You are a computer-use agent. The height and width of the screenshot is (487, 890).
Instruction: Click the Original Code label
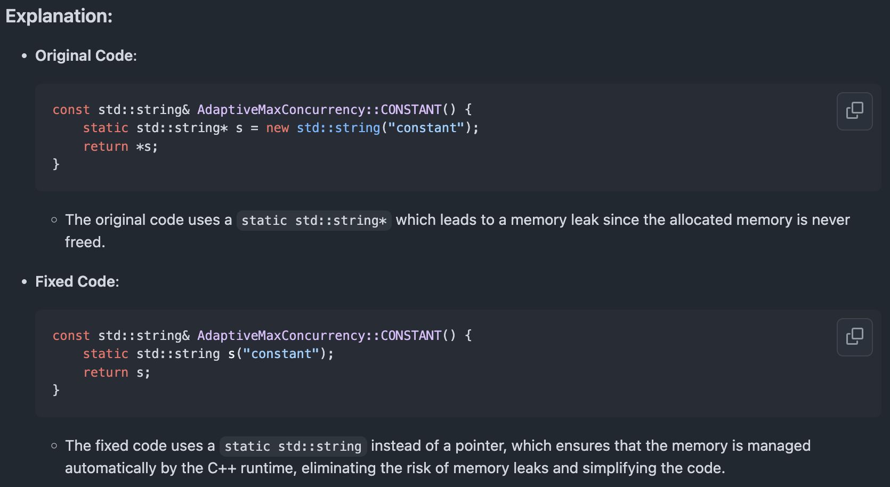pos(86,55)
